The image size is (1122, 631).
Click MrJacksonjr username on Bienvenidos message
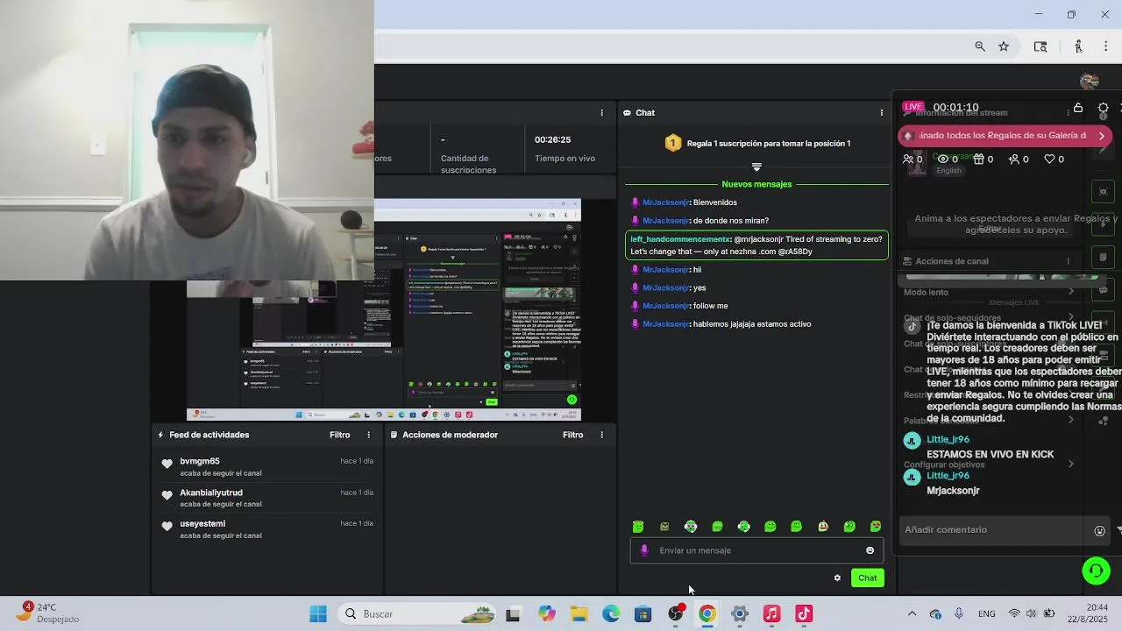click(x=665, y=202)
